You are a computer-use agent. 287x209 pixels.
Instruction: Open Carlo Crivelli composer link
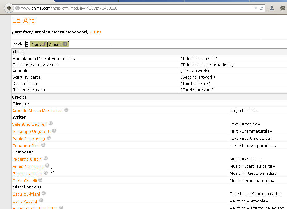coord(25,181)
